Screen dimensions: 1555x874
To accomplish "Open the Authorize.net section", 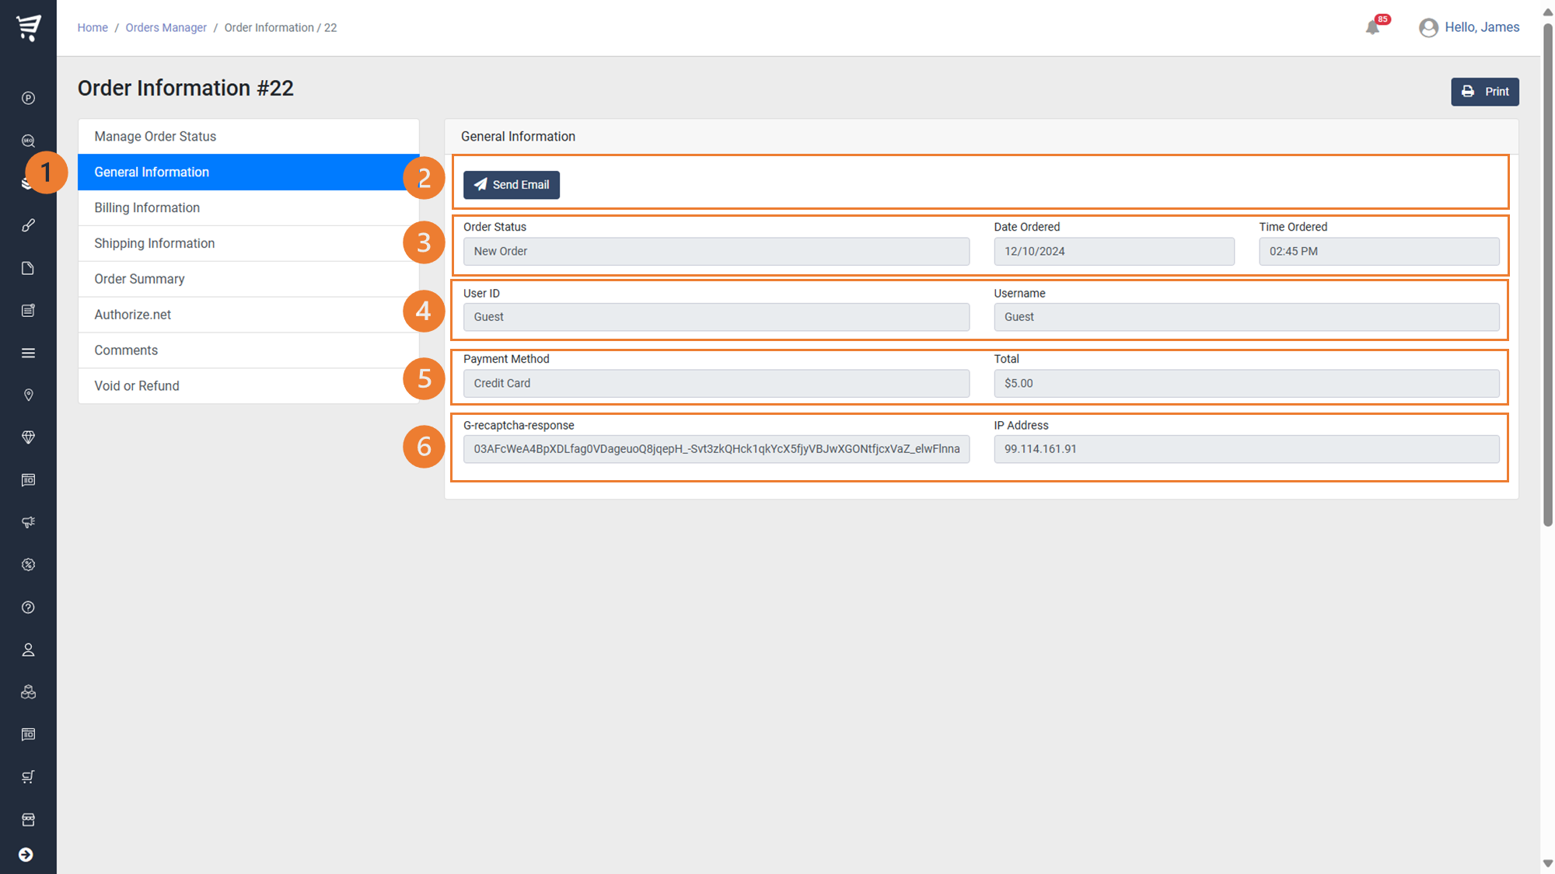I will 133,315.
